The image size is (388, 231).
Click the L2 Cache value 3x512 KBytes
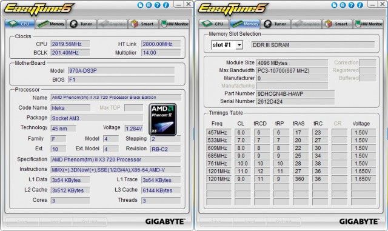click(70, 190)
